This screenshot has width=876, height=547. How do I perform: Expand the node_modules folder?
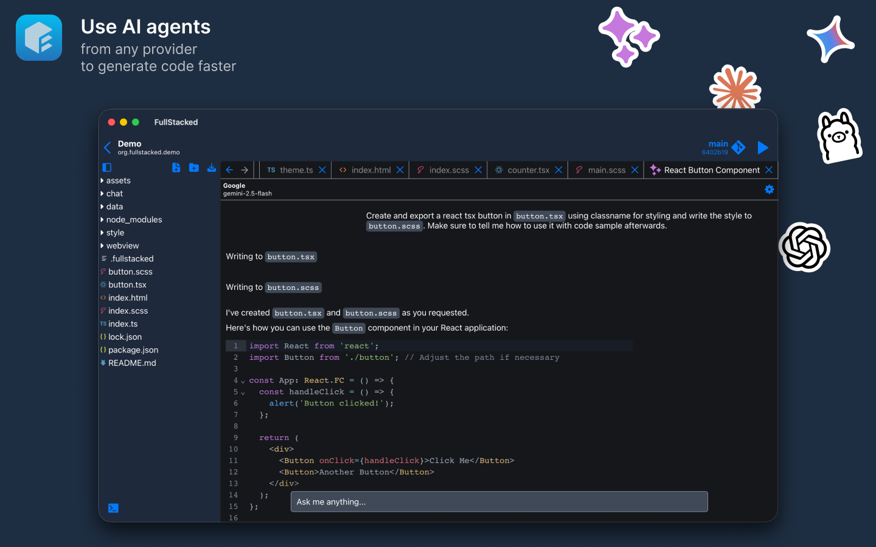pos(131,220)
